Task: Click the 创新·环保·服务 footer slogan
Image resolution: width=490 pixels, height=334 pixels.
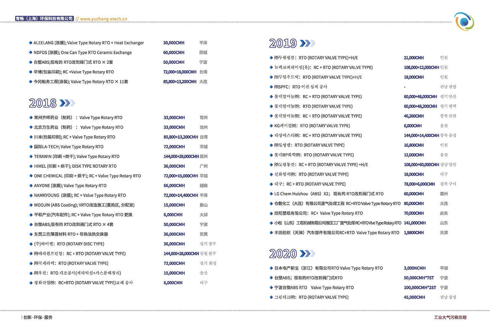Action: 38,318
